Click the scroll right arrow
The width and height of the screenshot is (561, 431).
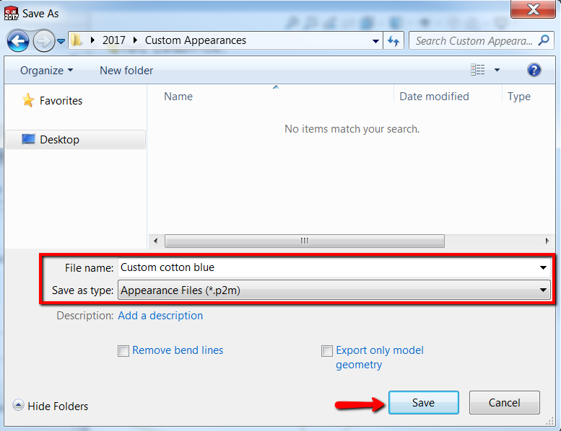pos(547,241)
